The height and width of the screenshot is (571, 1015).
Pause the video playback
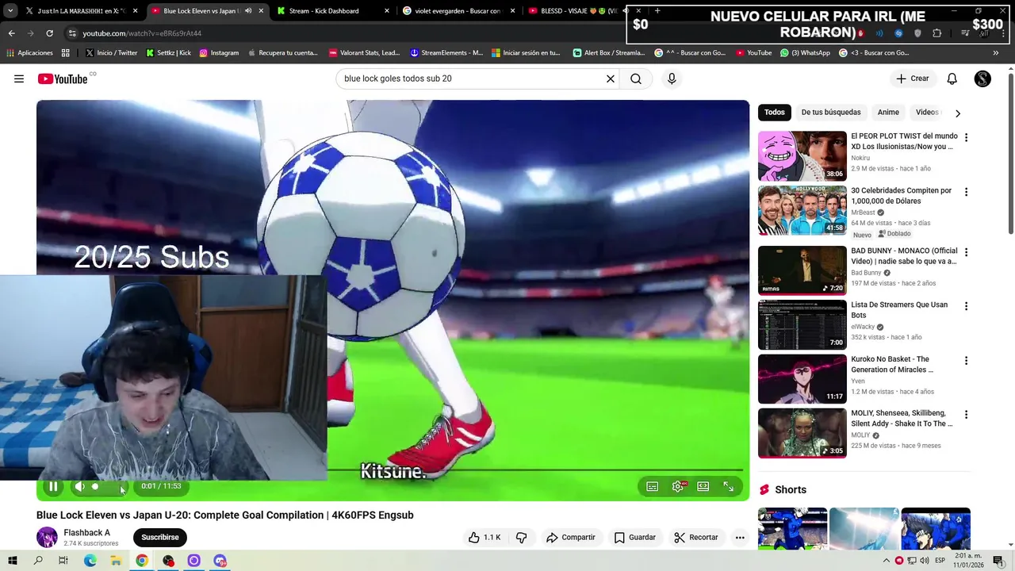(53, 486)
